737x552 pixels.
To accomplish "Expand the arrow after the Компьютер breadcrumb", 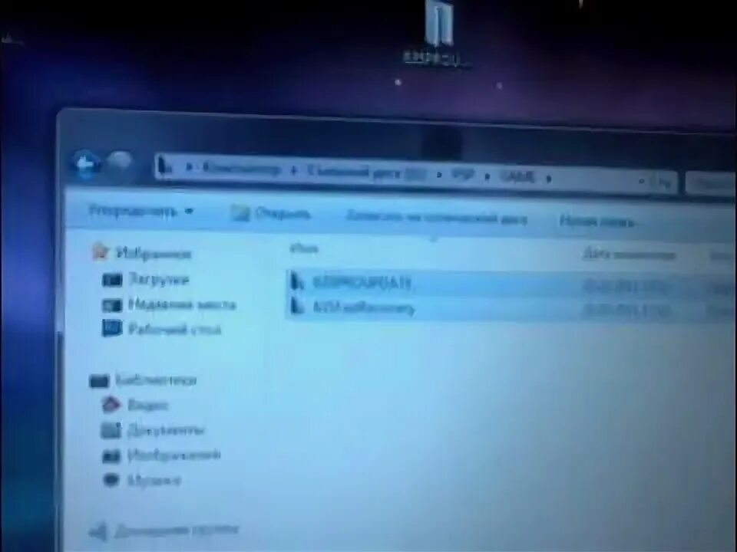I will click(x=294, y=171).
